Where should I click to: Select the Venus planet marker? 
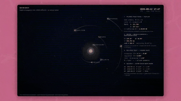pyautogui.click(x=92, y=62)
